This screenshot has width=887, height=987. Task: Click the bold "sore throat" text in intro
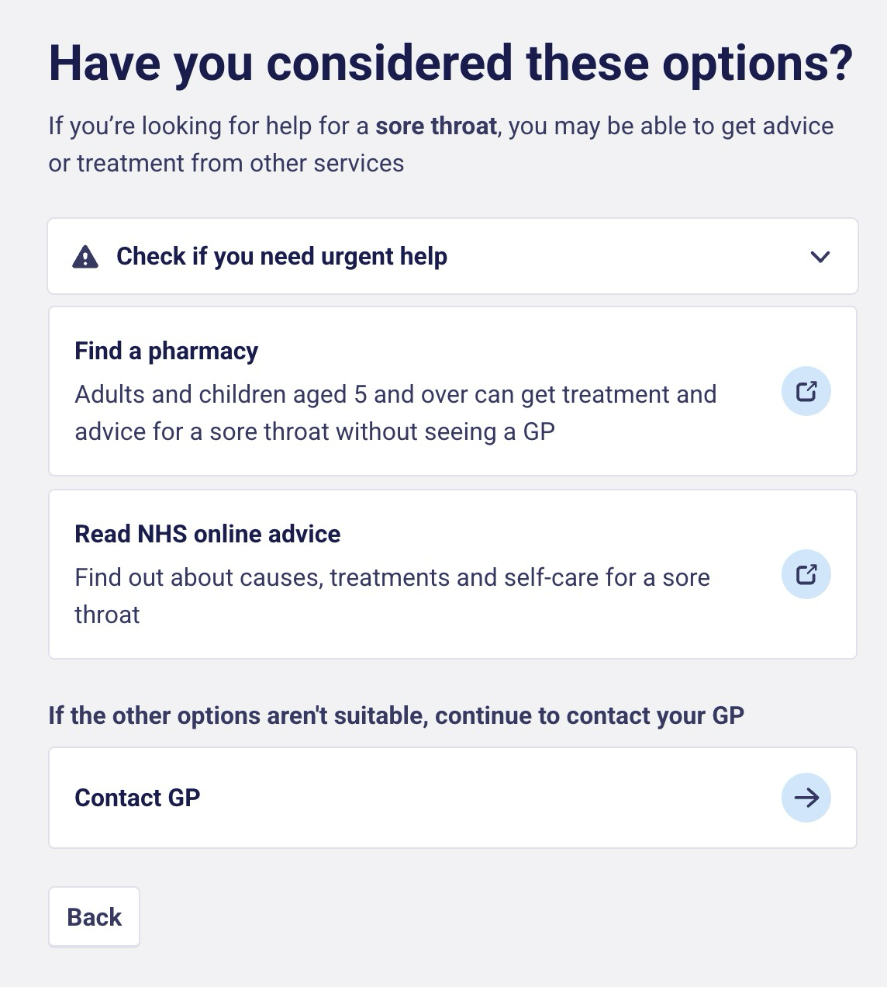pos(436,126)
